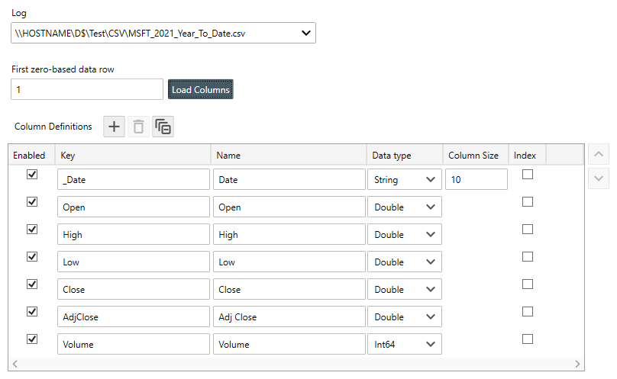This screenshot has height=379, width=617.
Task: Edit the High key field
Action: point(134,235)
